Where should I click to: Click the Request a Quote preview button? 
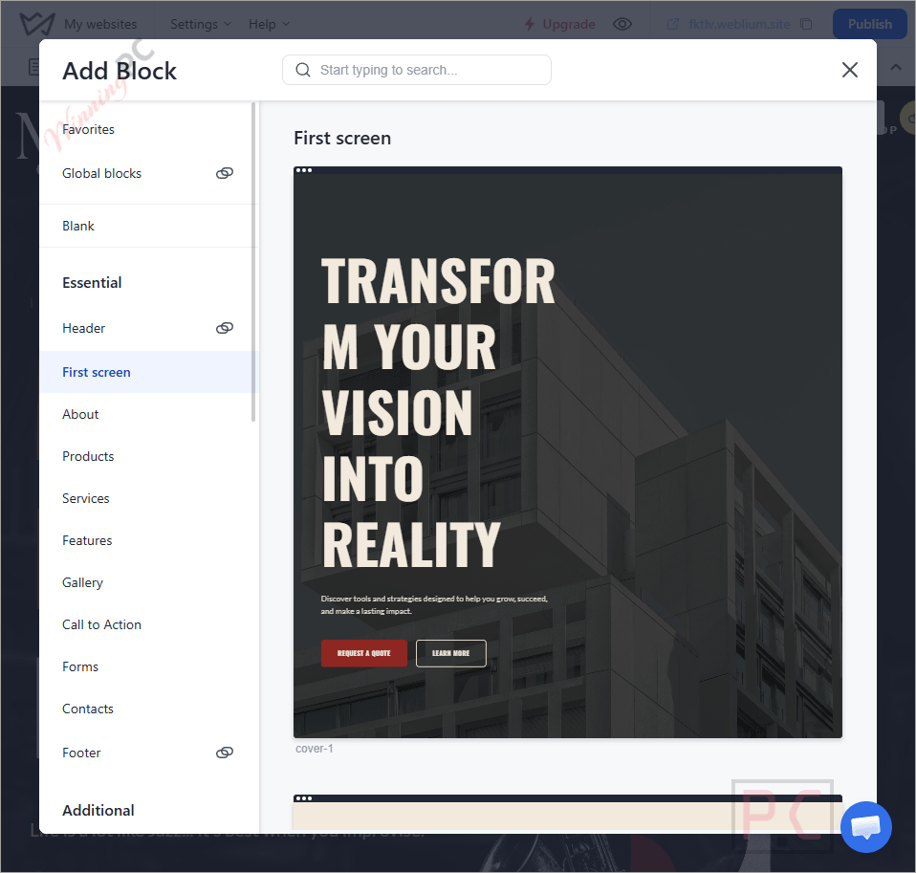click(x=364, y=653)
